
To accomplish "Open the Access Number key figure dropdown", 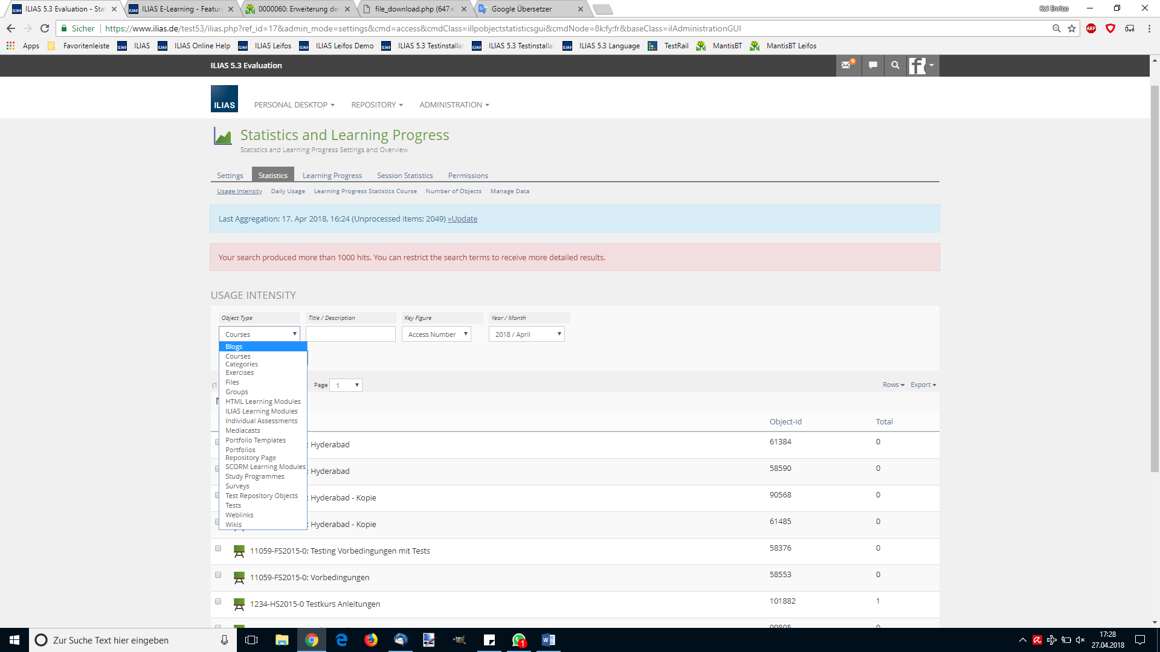I will pyautogui.click(x=436, y=334).
